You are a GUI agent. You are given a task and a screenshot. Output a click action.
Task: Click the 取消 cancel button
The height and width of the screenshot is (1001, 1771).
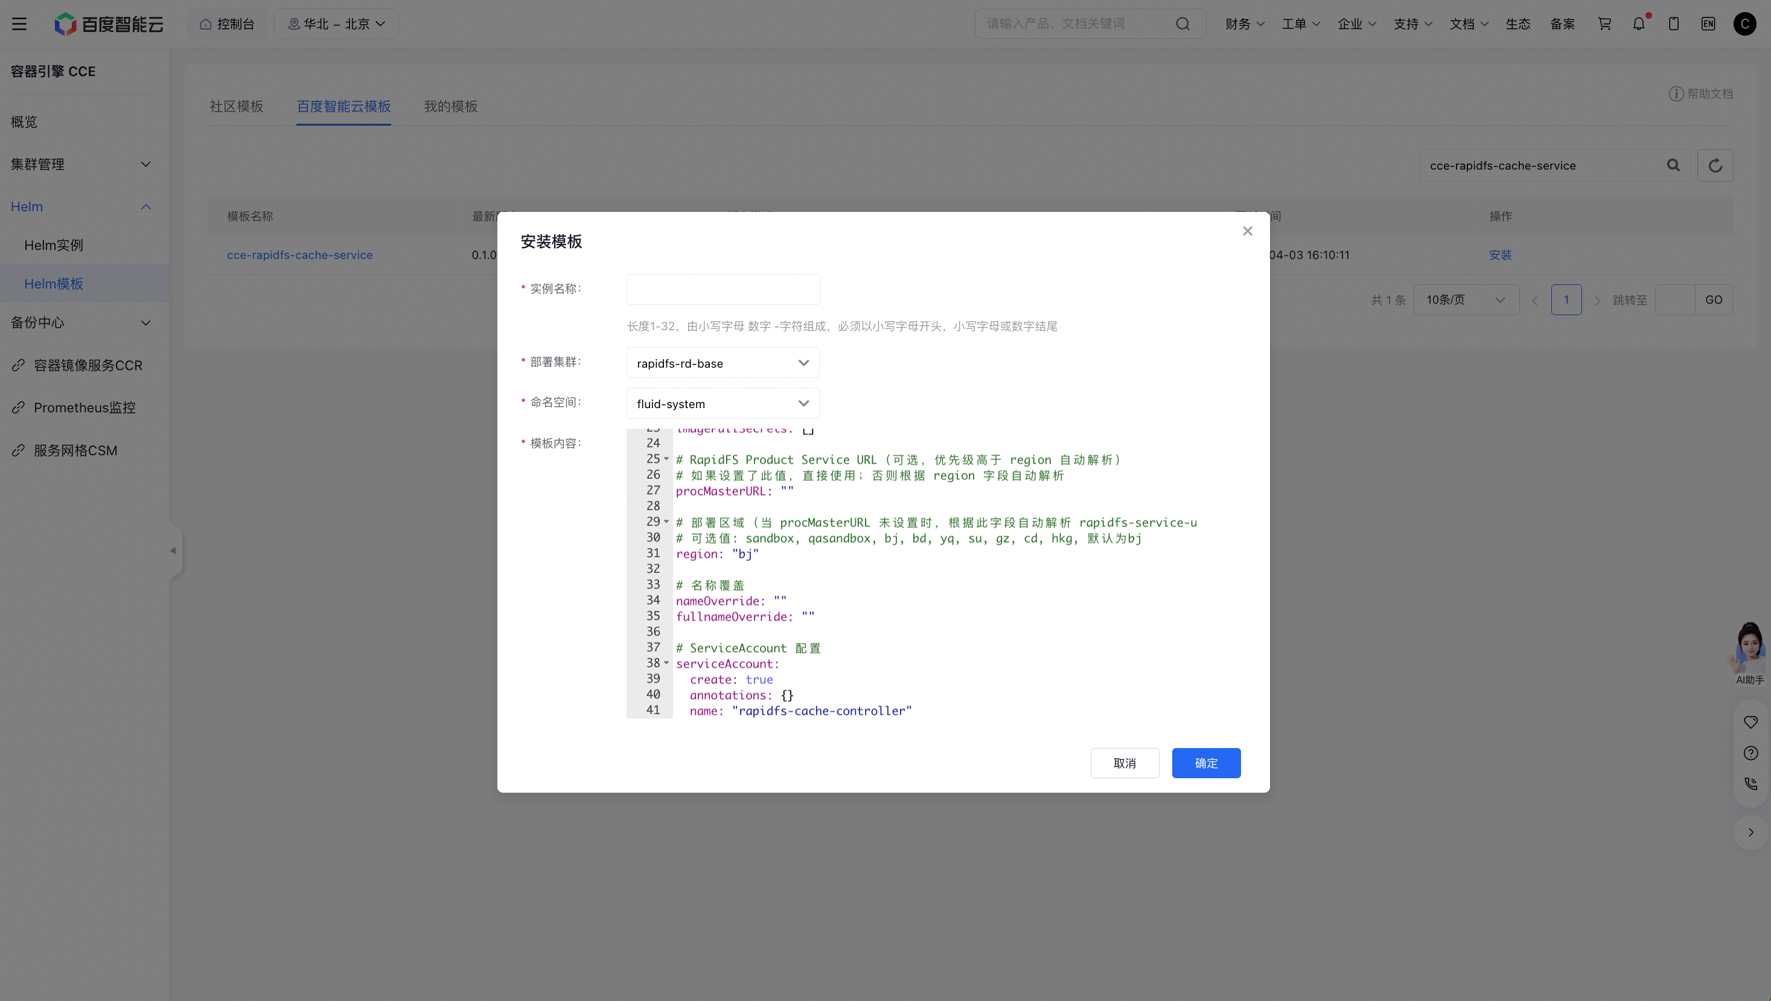point(1125,763)
